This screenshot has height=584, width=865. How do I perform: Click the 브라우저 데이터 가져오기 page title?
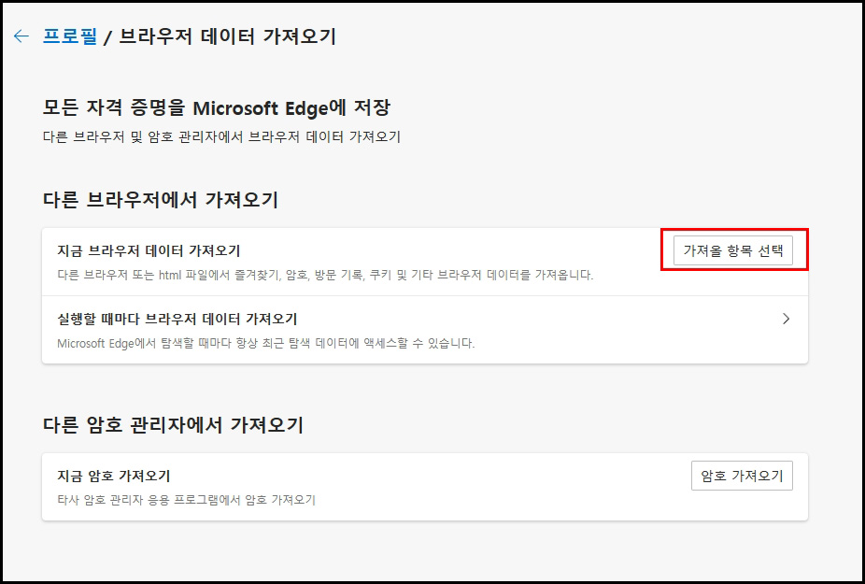click(227, 36)
